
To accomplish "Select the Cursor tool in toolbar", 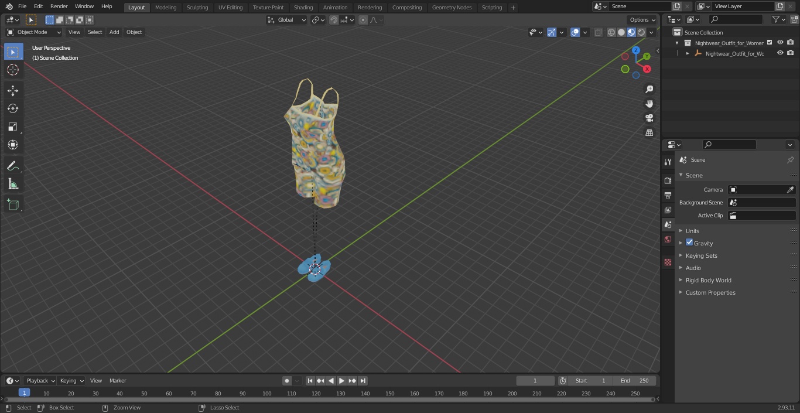I will (x=13, y=70).
